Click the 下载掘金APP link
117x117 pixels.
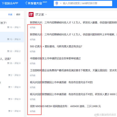pyautogui.click(x=10, y=3)
